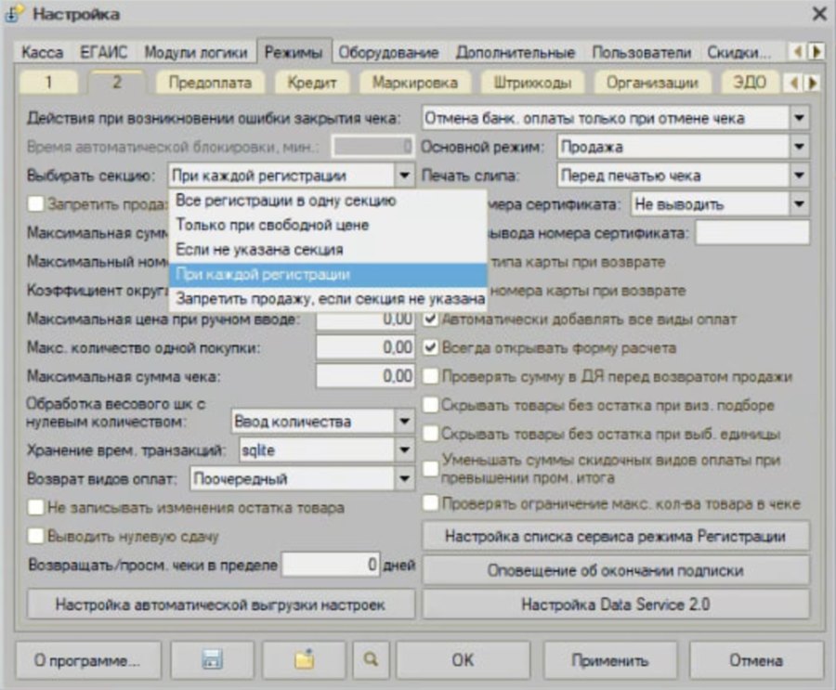The width and height of the screenshot is (836, 690).
Task: Uncheck 'Всегда открывать форму расчета'
Action: (x=430, y=347)
